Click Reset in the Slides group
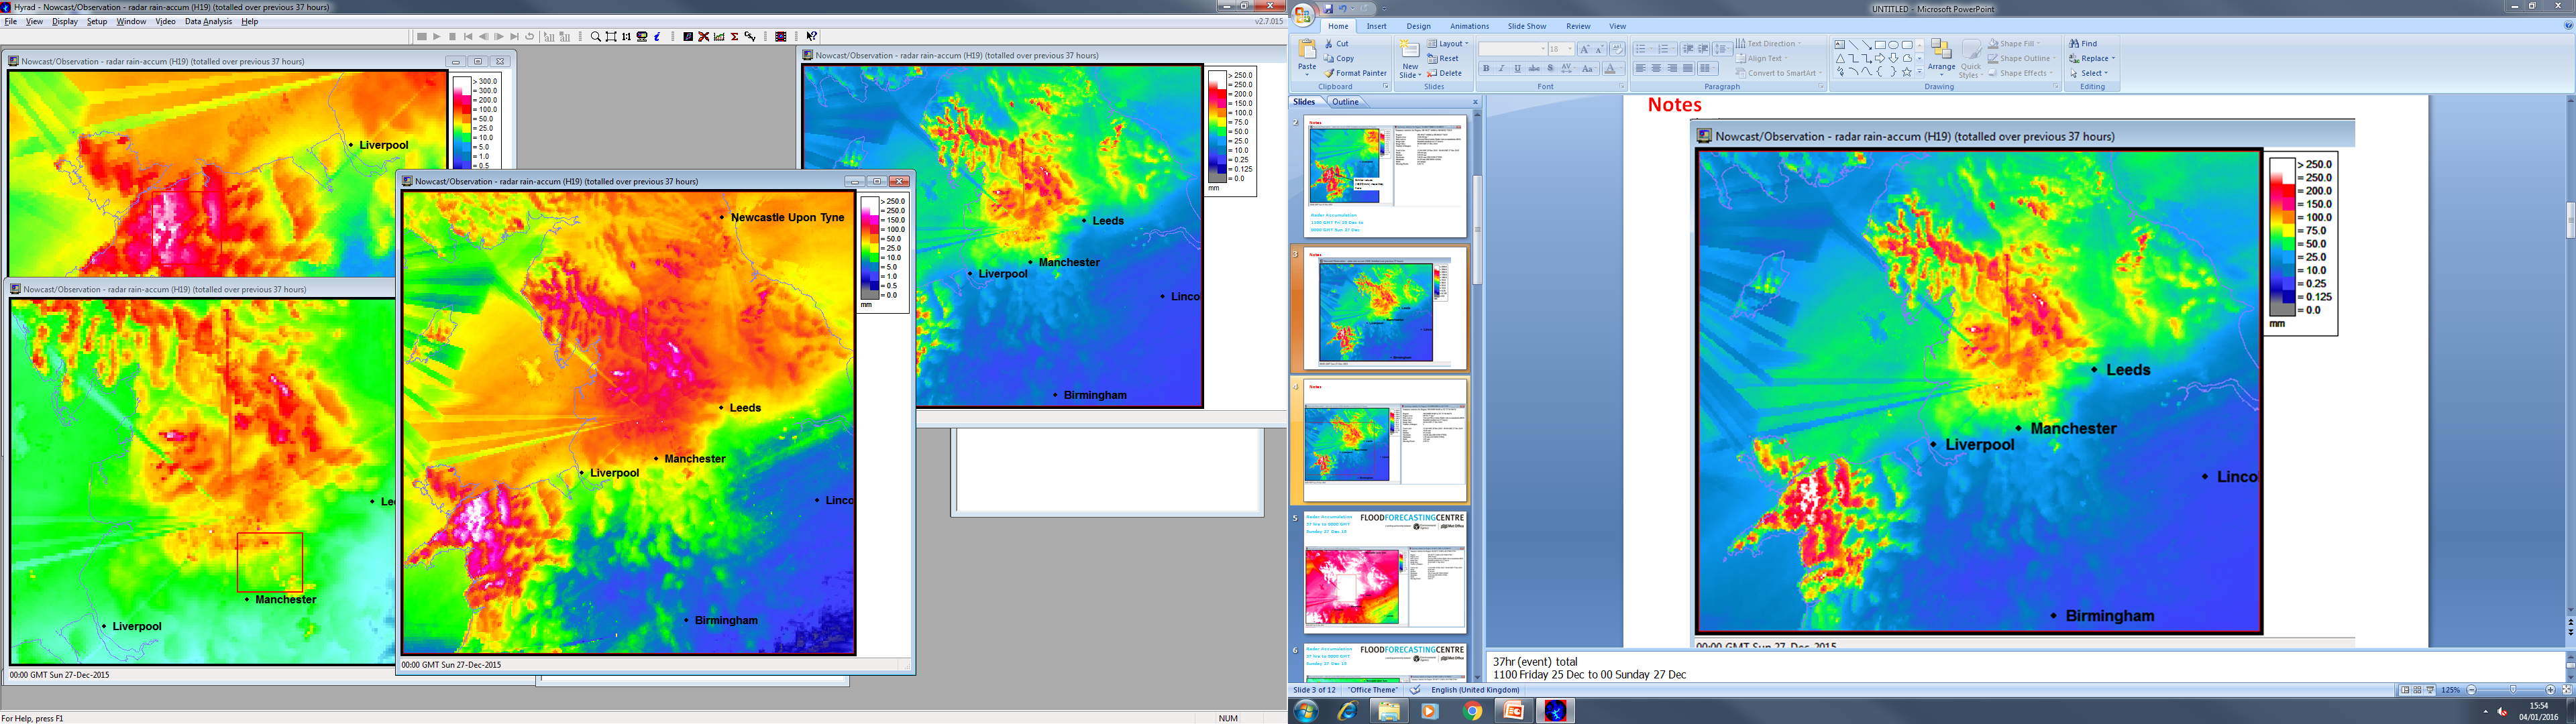The height and width of the screenshot is (724, 2576). coord(1443,58)
